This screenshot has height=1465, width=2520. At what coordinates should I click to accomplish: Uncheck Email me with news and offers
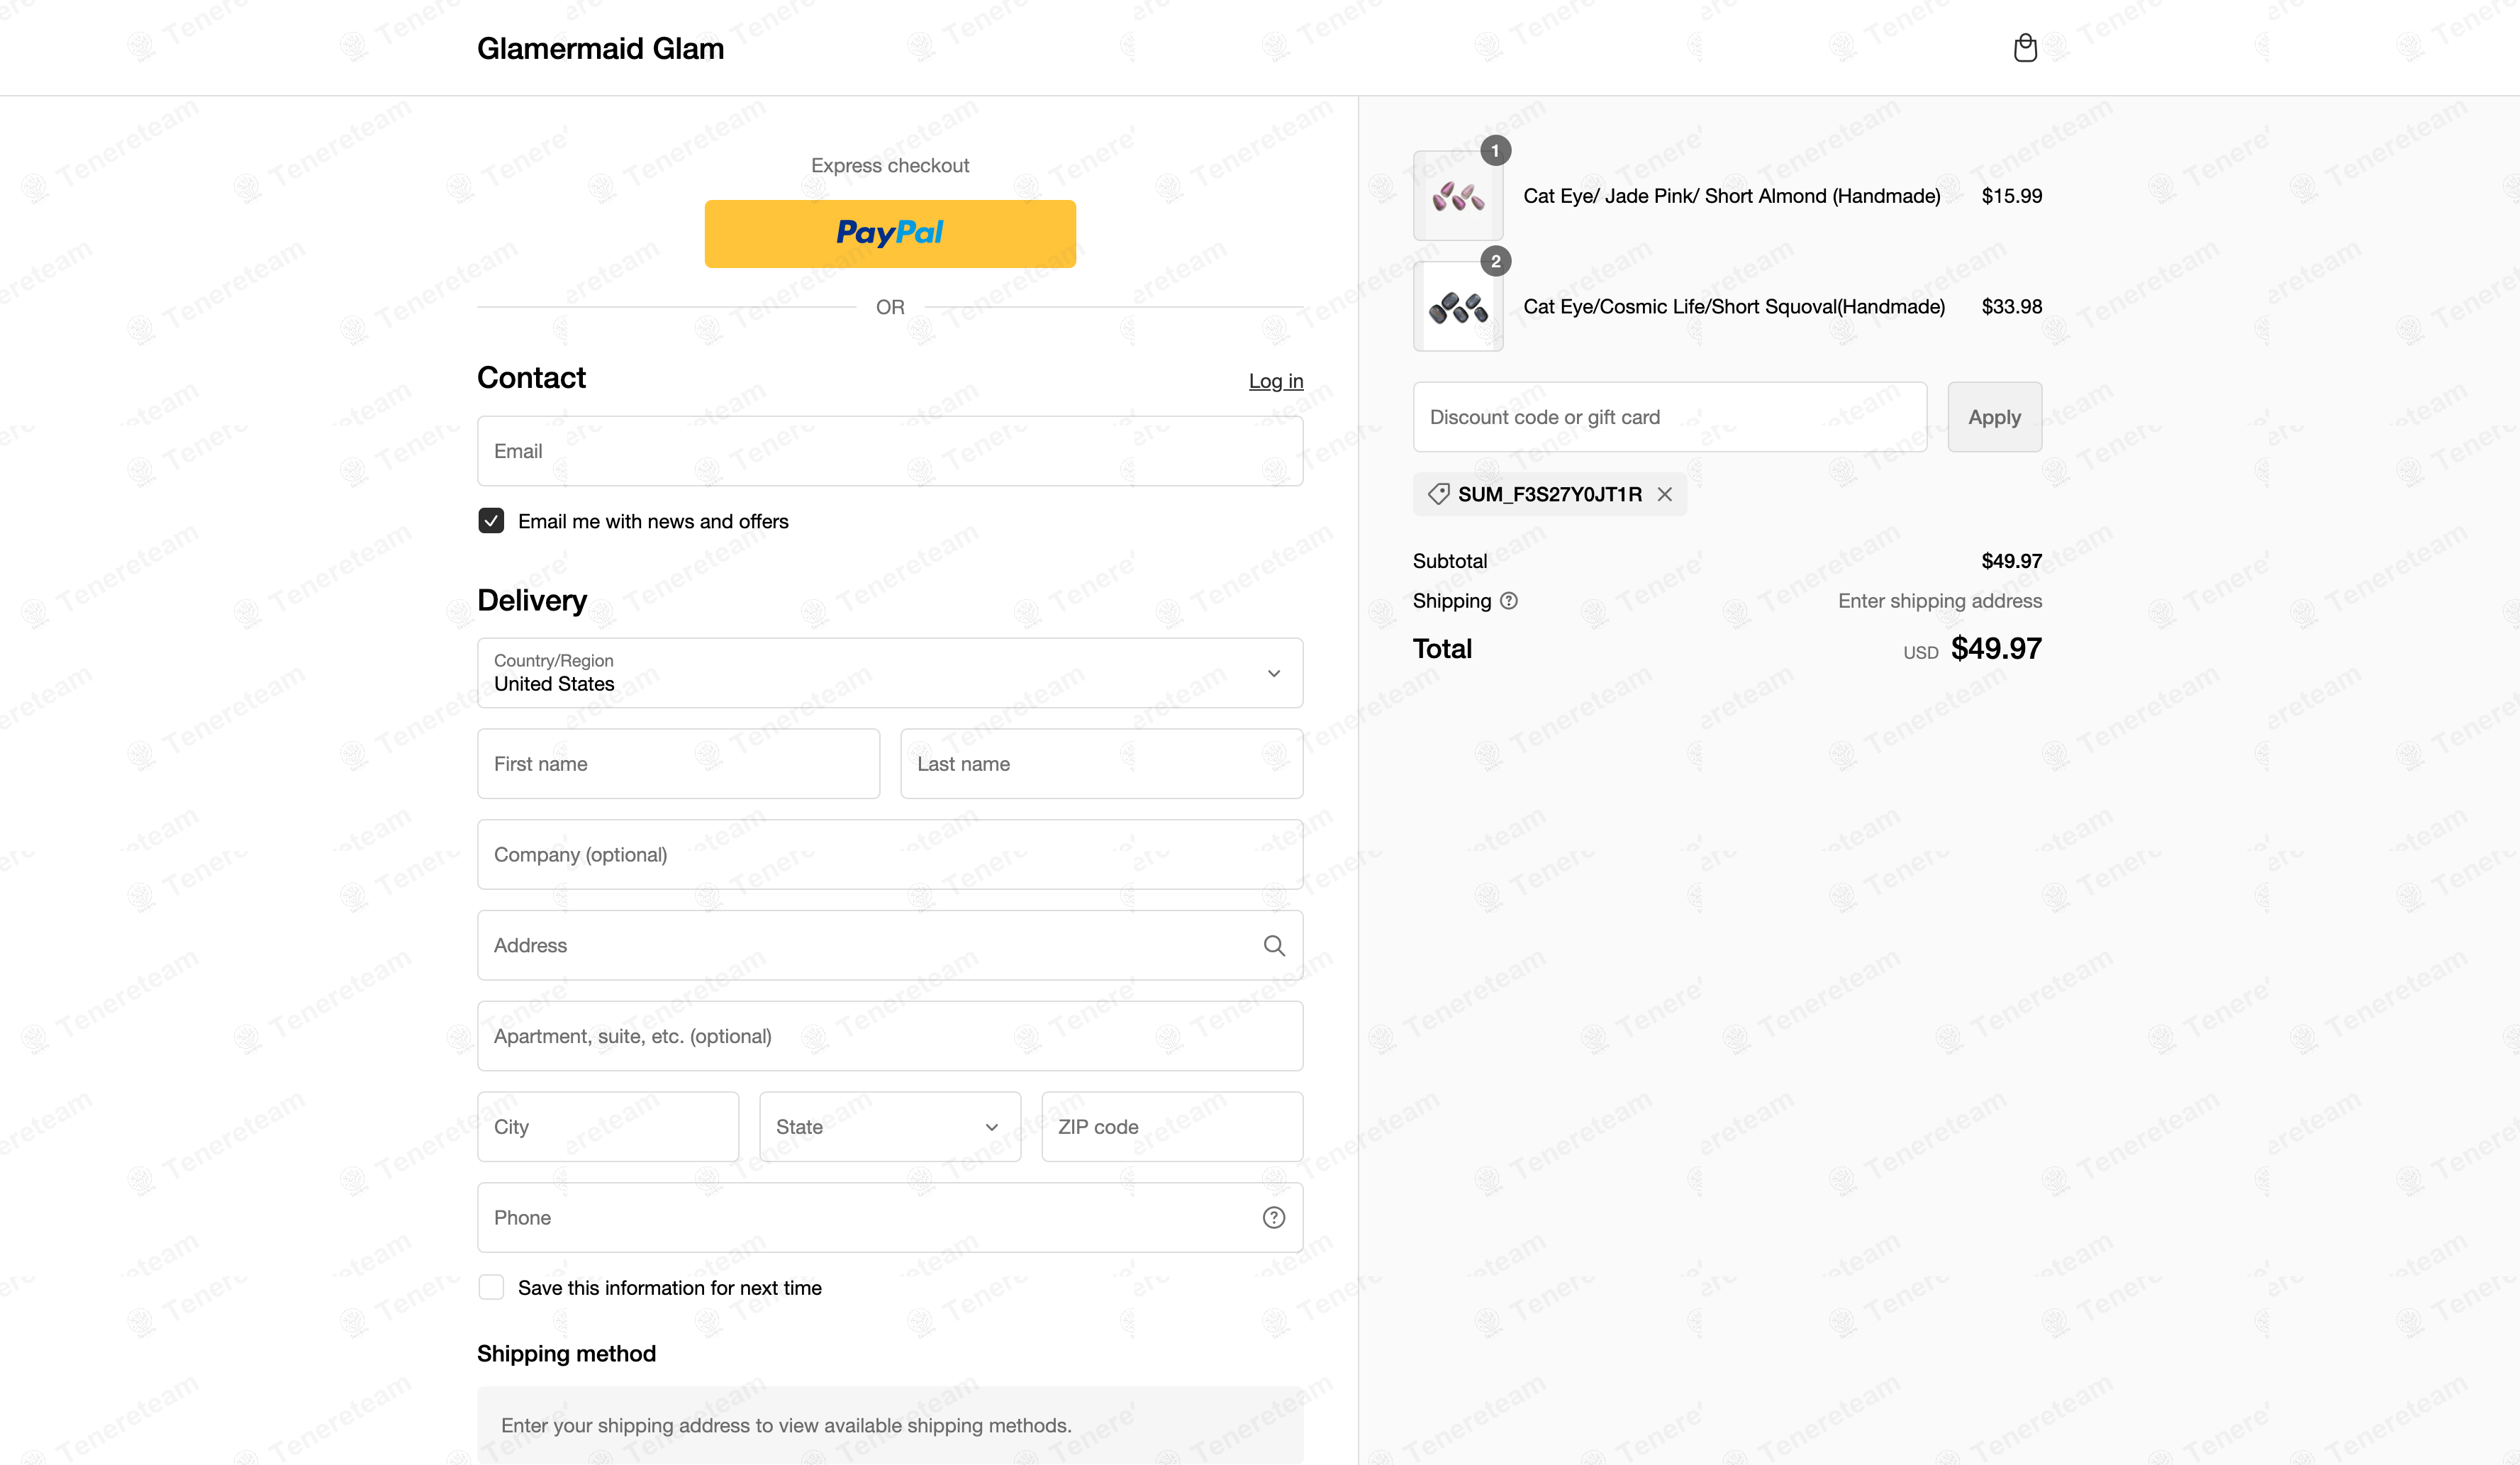(491, 521)
